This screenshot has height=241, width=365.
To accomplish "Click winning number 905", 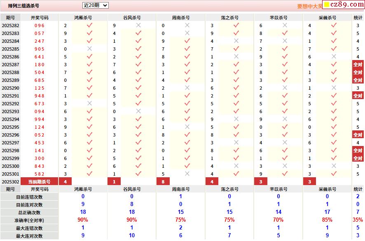I will pos(39,49).
